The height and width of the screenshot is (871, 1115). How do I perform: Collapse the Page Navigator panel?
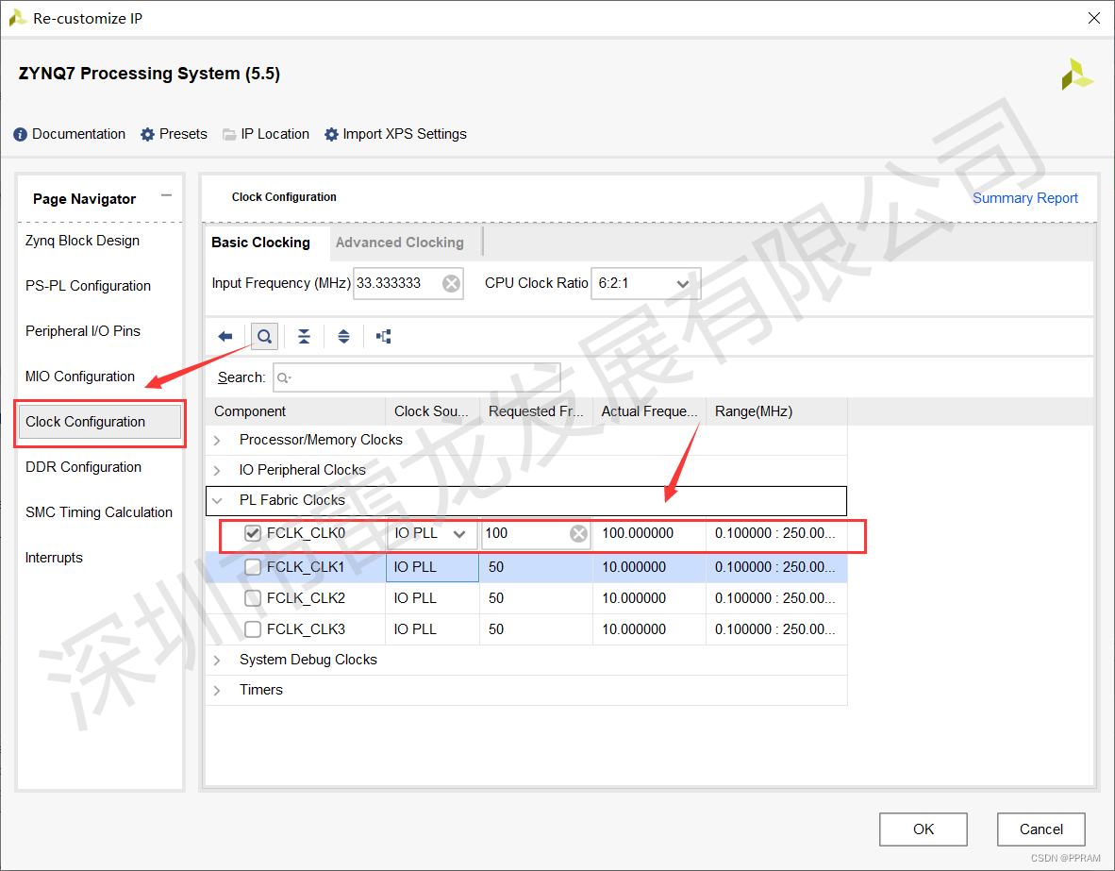tap(166, 196)
